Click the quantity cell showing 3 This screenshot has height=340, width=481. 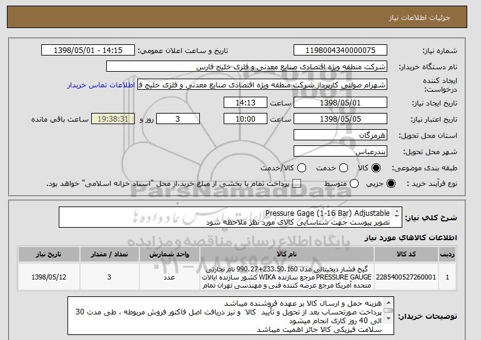click(x=109, y=277)
